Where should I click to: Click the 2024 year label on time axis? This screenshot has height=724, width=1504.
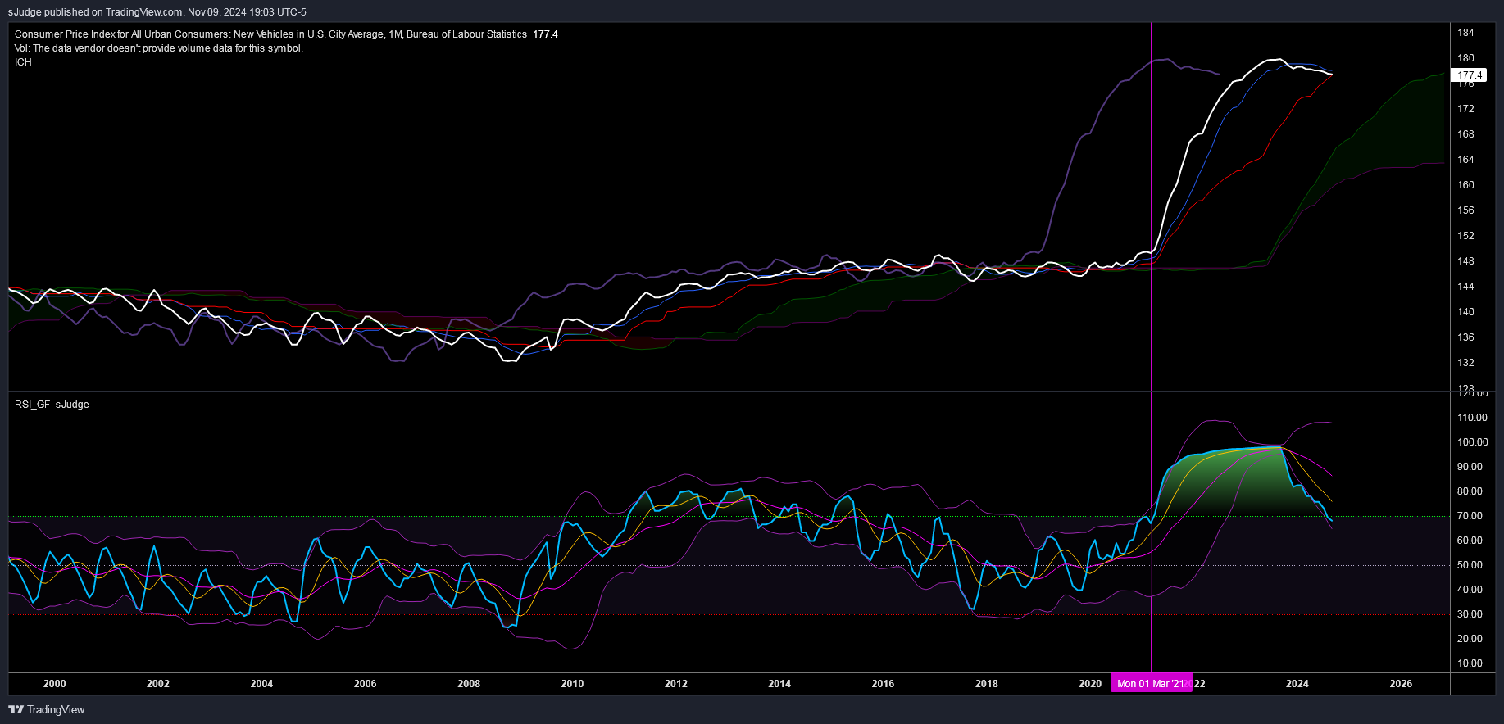coord(1297,684)
